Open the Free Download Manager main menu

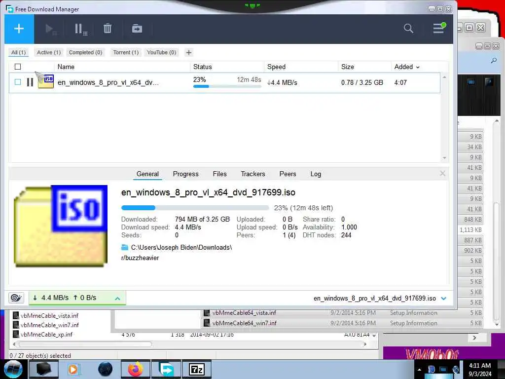(438, 28)
